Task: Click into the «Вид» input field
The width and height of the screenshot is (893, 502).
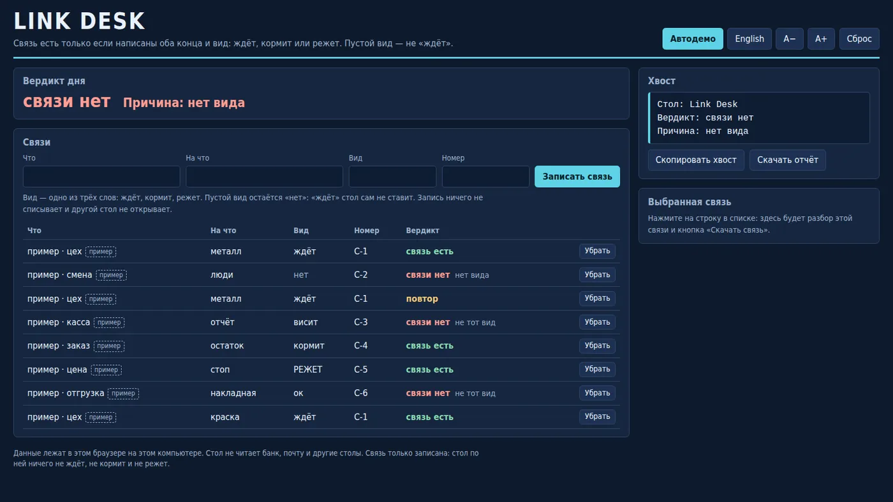Action: [392, 176]
